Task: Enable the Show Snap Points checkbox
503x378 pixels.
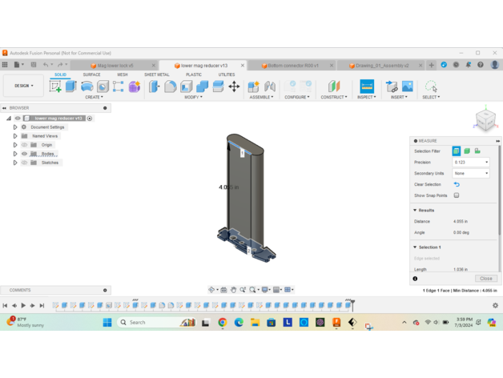Action: (457, 195)
